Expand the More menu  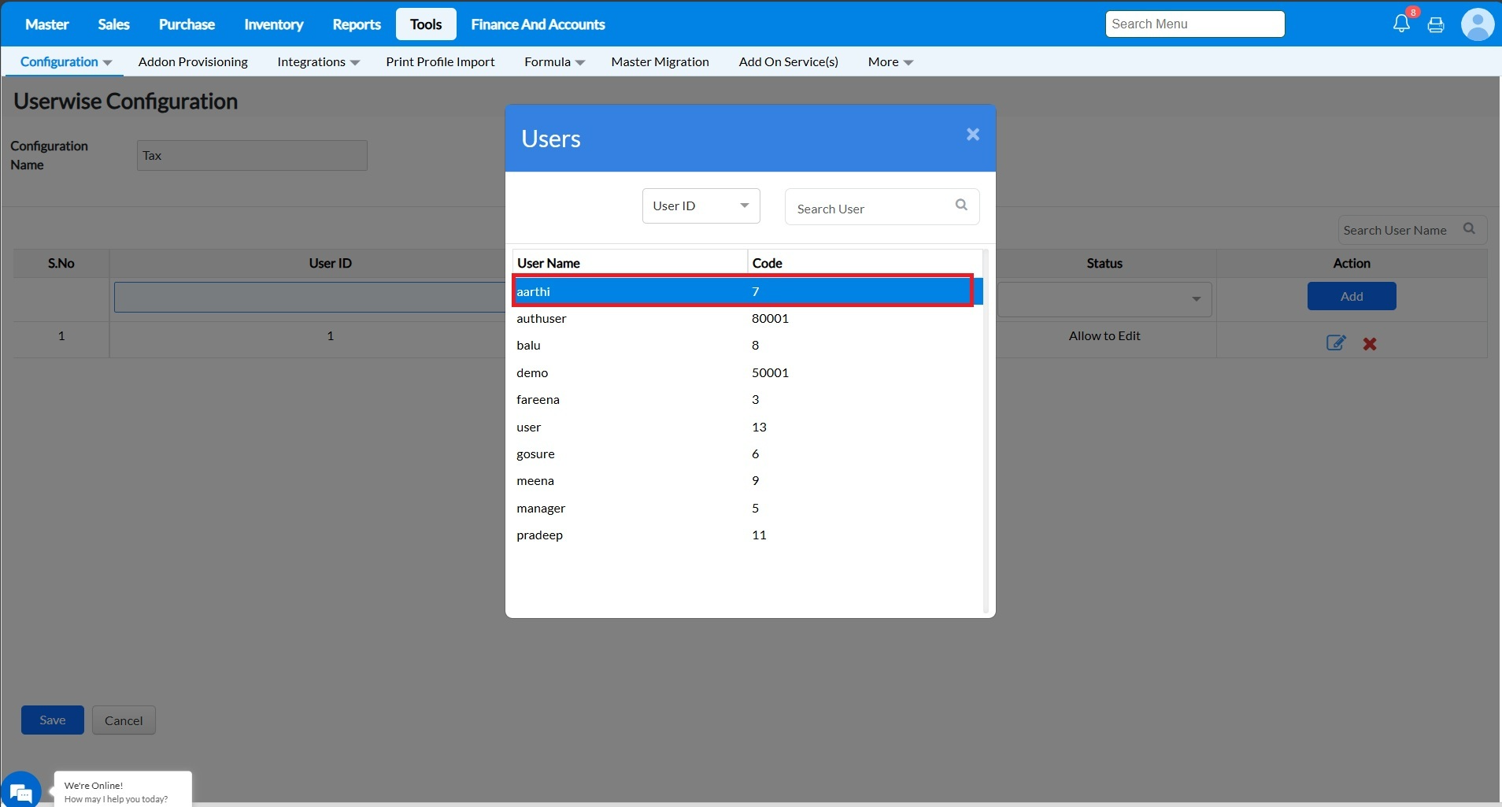[x=890, y=62]
